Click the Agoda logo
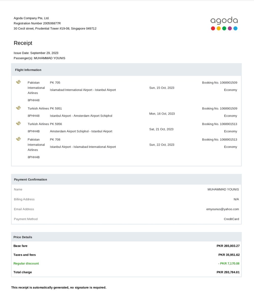254x305 pixels. [x=224, y=24]
